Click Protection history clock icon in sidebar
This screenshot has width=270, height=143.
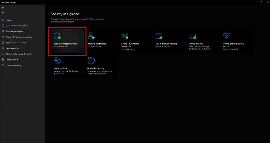point(3,65)
